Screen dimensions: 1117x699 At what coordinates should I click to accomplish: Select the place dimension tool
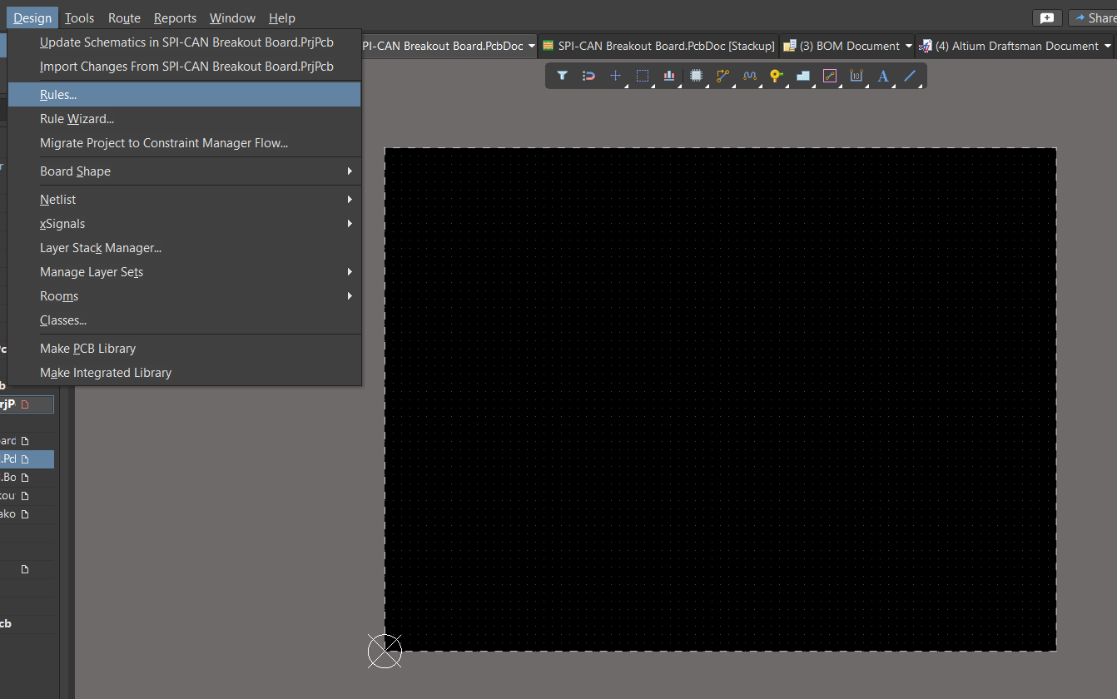pyautogui.click(x=856, y=76)
